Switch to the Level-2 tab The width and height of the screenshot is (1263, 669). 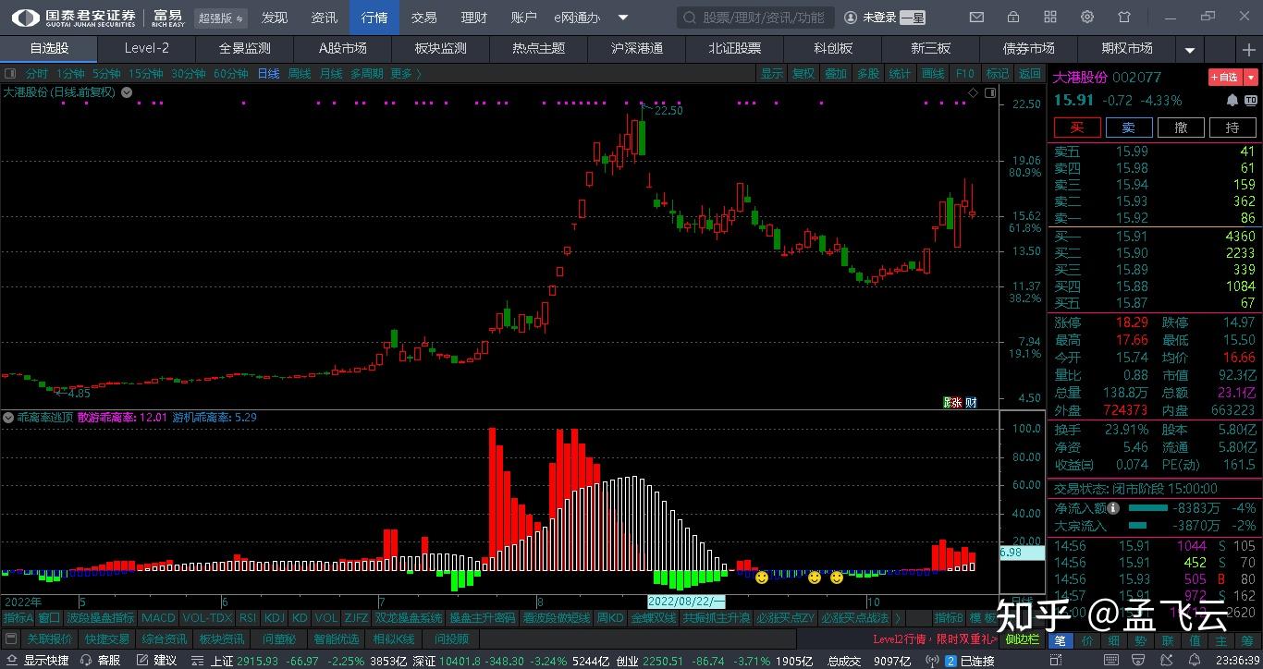click(x=147, y=49)
